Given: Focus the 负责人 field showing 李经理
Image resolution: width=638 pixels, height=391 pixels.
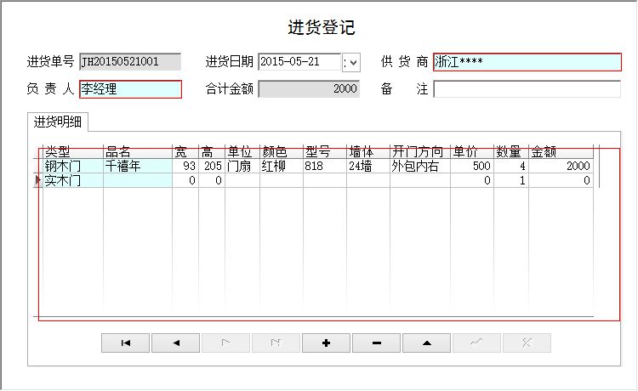Looking at the screenshot, I should pos(130,89).
